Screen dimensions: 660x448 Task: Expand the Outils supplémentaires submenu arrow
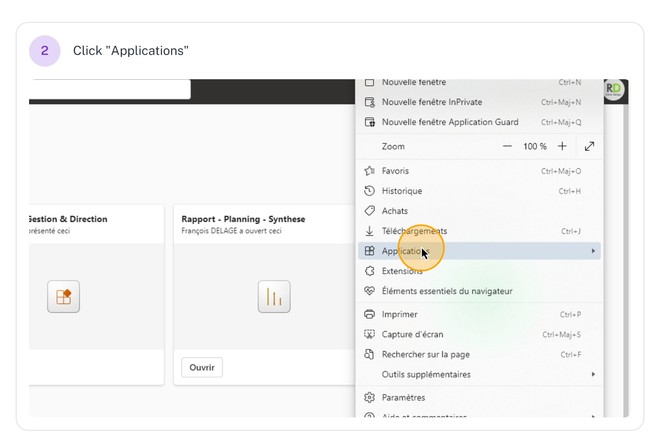(593, 374)
